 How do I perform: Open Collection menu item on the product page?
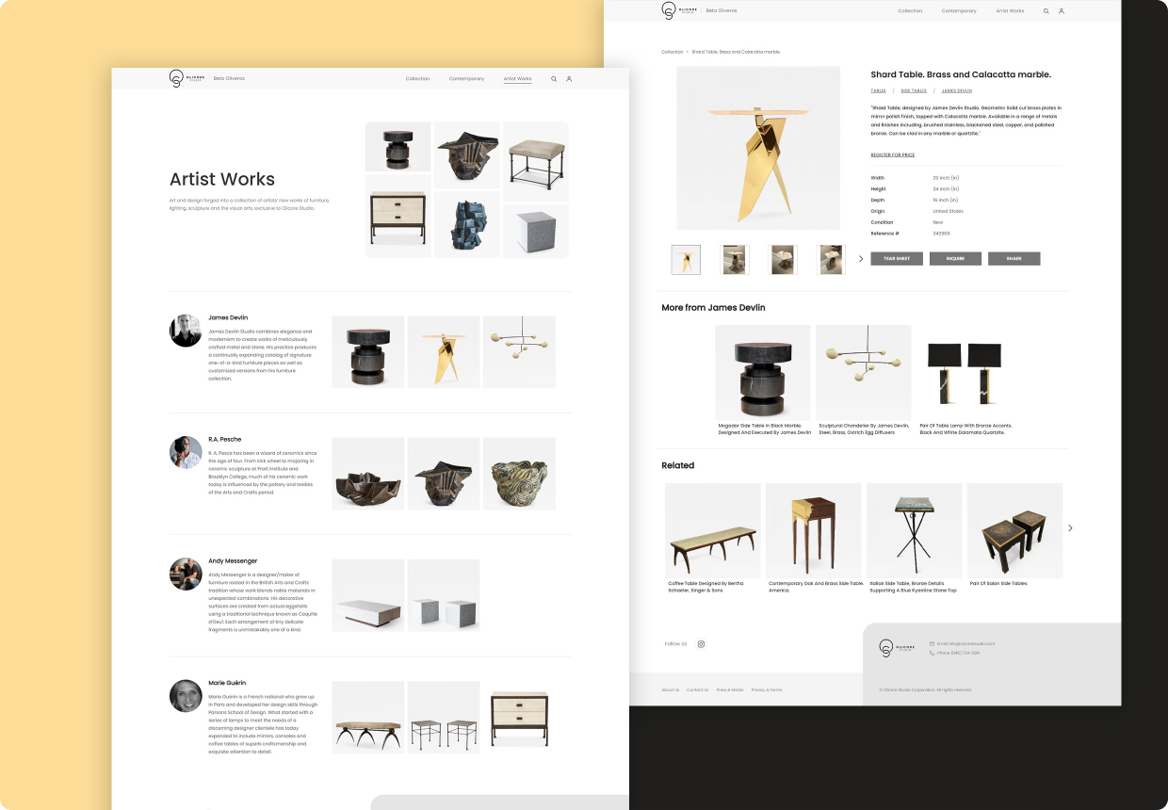click(910, 11)
